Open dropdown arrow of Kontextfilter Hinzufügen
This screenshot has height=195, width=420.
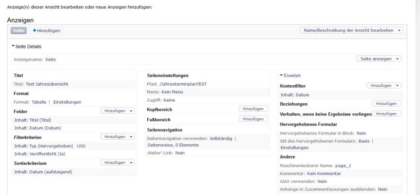[x=397, y=86]
